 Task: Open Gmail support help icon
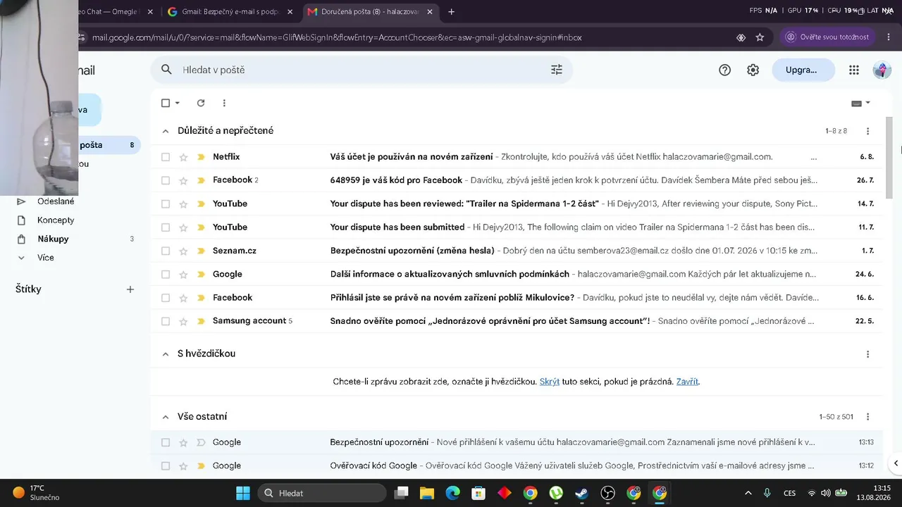coord(724,70)
